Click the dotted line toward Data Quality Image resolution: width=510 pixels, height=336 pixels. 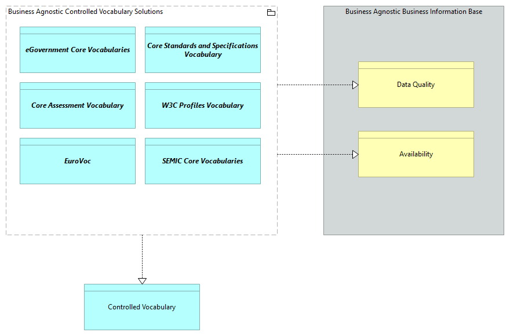[315, 85]
